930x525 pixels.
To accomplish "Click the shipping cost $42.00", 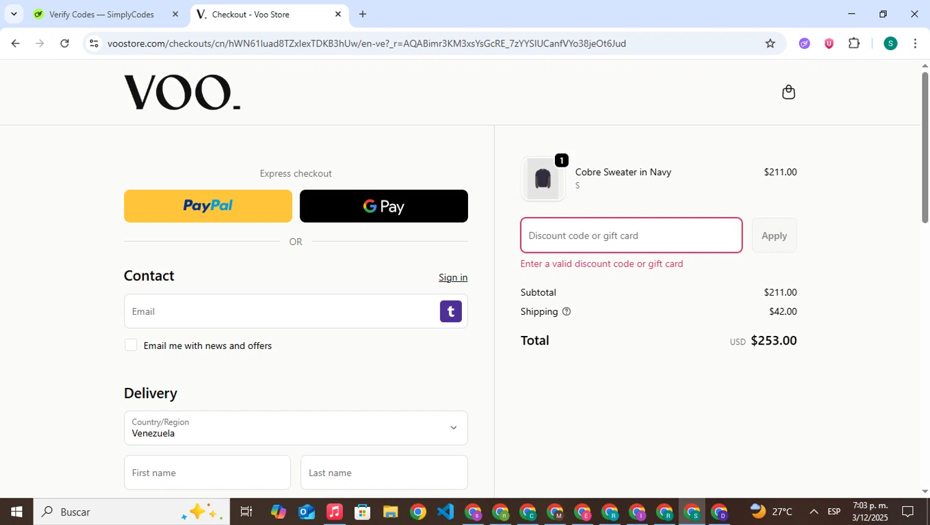I will [x=783, y=312].
